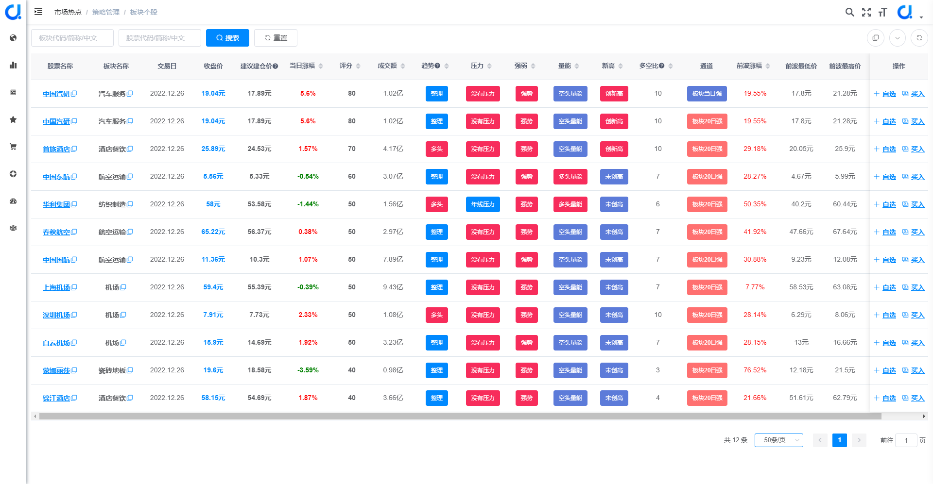Open the news card icon in sidebar

pos(13,92)
